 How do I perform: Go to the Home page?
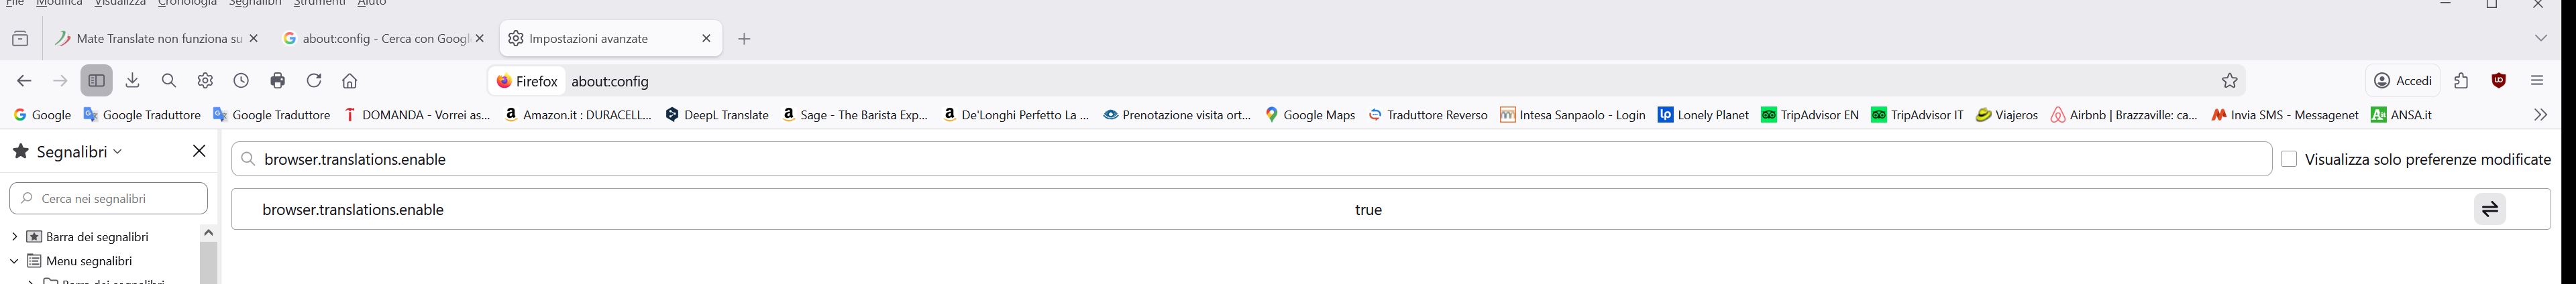350,81
